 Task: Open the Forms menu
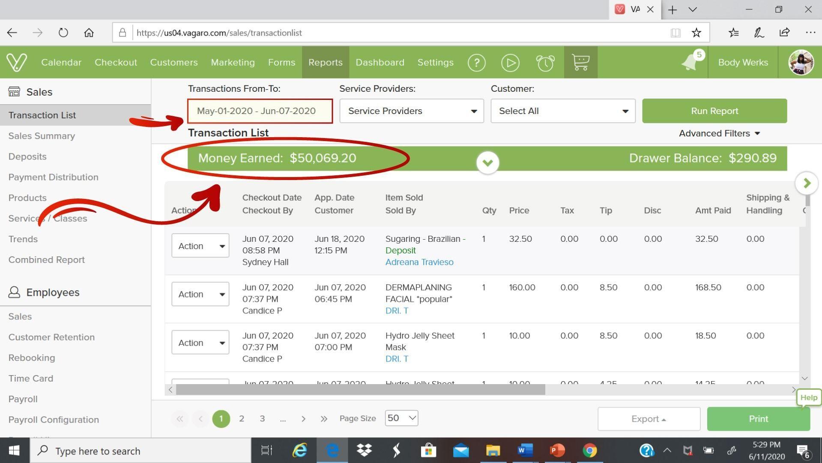pyautogui.click(x=281, y=62)
